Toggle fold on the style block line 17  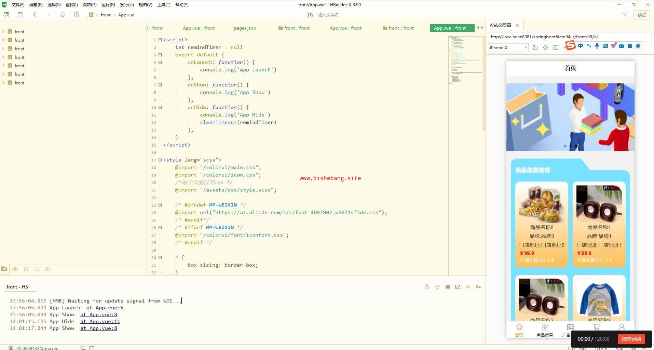160,160
